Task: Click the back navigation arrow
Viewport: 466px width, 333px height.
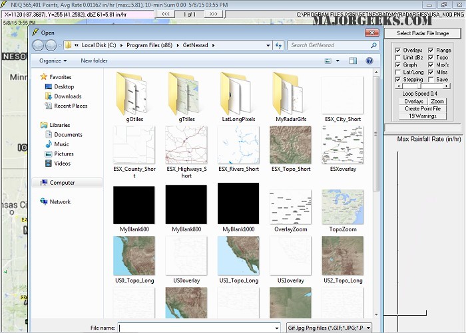Action: [38, 45]
